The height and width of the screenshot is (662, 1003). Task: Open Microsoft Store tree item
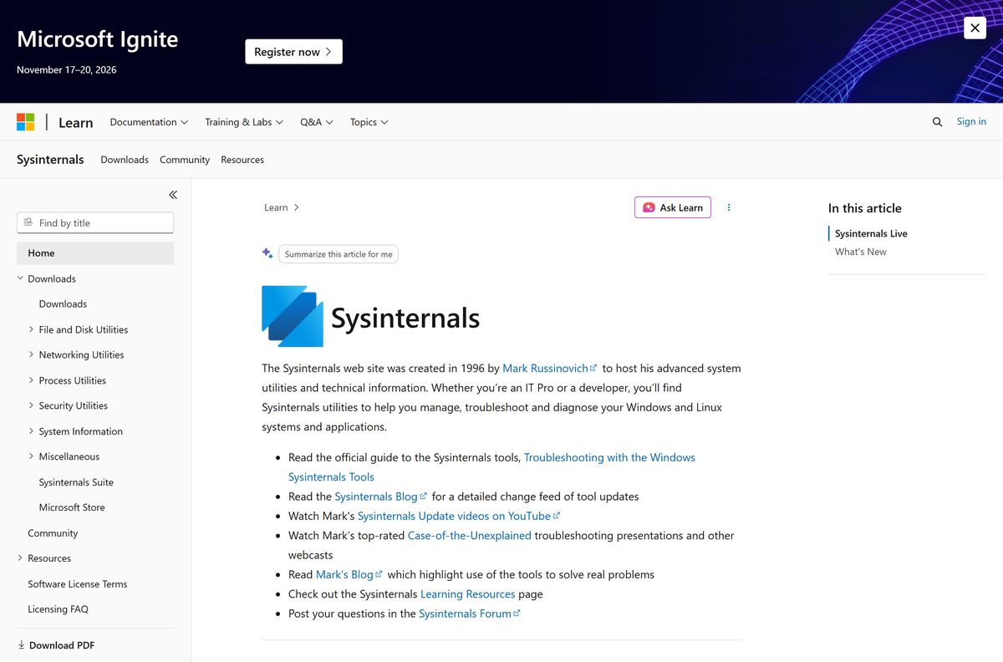click(x=72, y=507)
